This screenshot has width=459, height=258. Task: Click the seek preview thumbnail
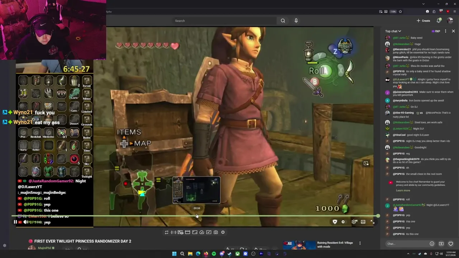(x=197, y=190)
